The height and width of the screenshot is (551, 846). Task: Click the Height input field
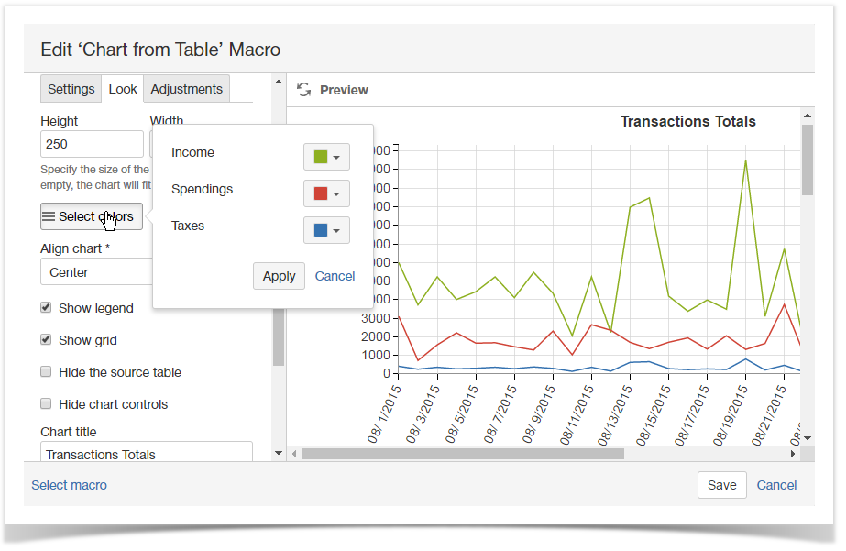pyautogui.click(x=92, y=144)
